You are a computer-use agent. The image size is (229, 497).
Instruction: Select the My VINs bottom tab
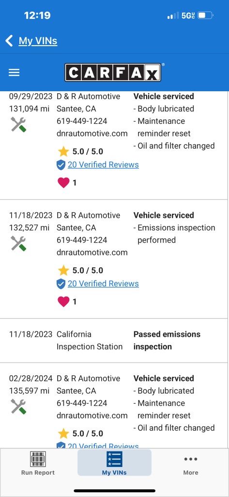point(114,463)
